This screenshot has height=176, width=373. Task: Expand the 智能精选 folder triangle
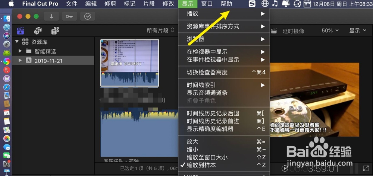20,51
